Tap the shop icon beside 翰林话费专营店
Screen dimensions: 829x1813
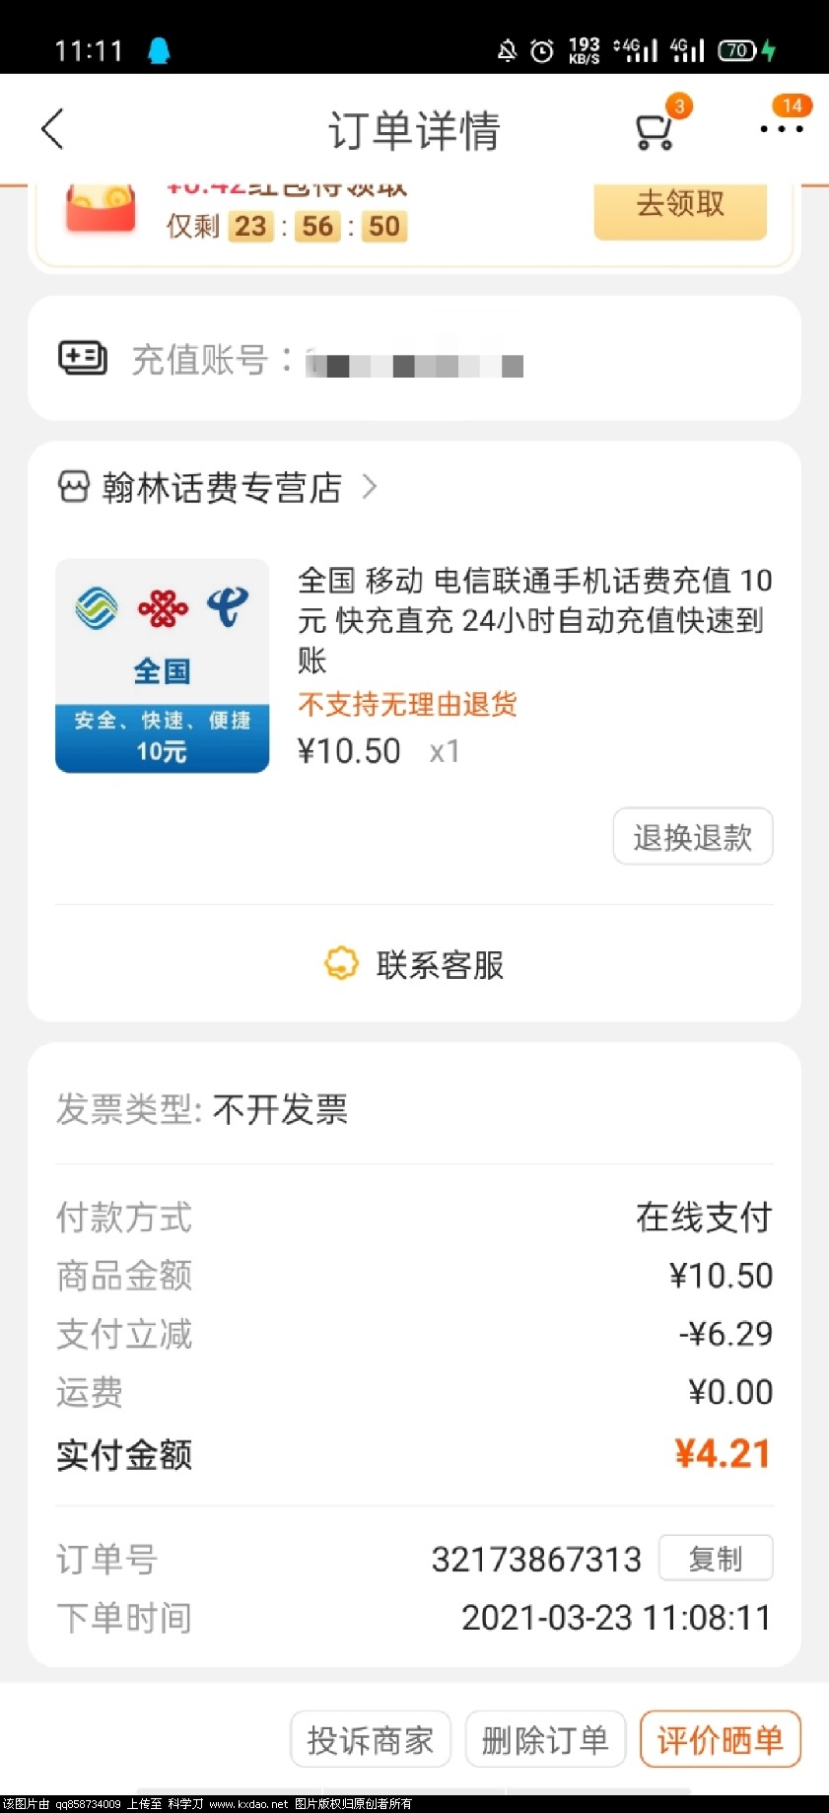tap(74, 487)
